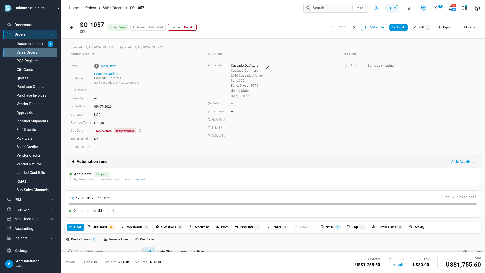Open the run #1 link
485x273 pixels.
coord(140,179)
